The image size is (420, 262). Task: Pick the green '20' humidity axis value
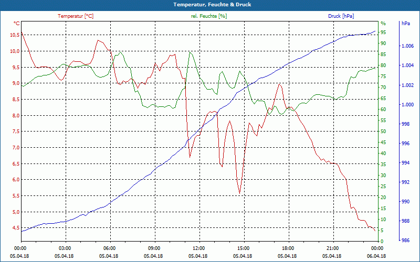tap(383, 198)
